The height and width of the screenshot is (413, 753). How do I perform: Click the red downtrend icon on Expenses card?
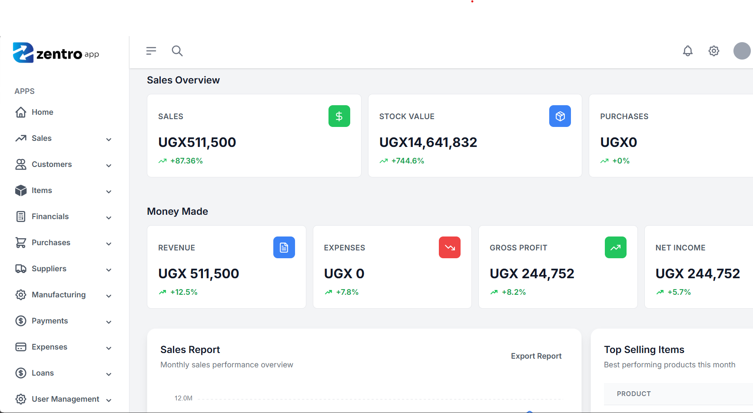450,247
